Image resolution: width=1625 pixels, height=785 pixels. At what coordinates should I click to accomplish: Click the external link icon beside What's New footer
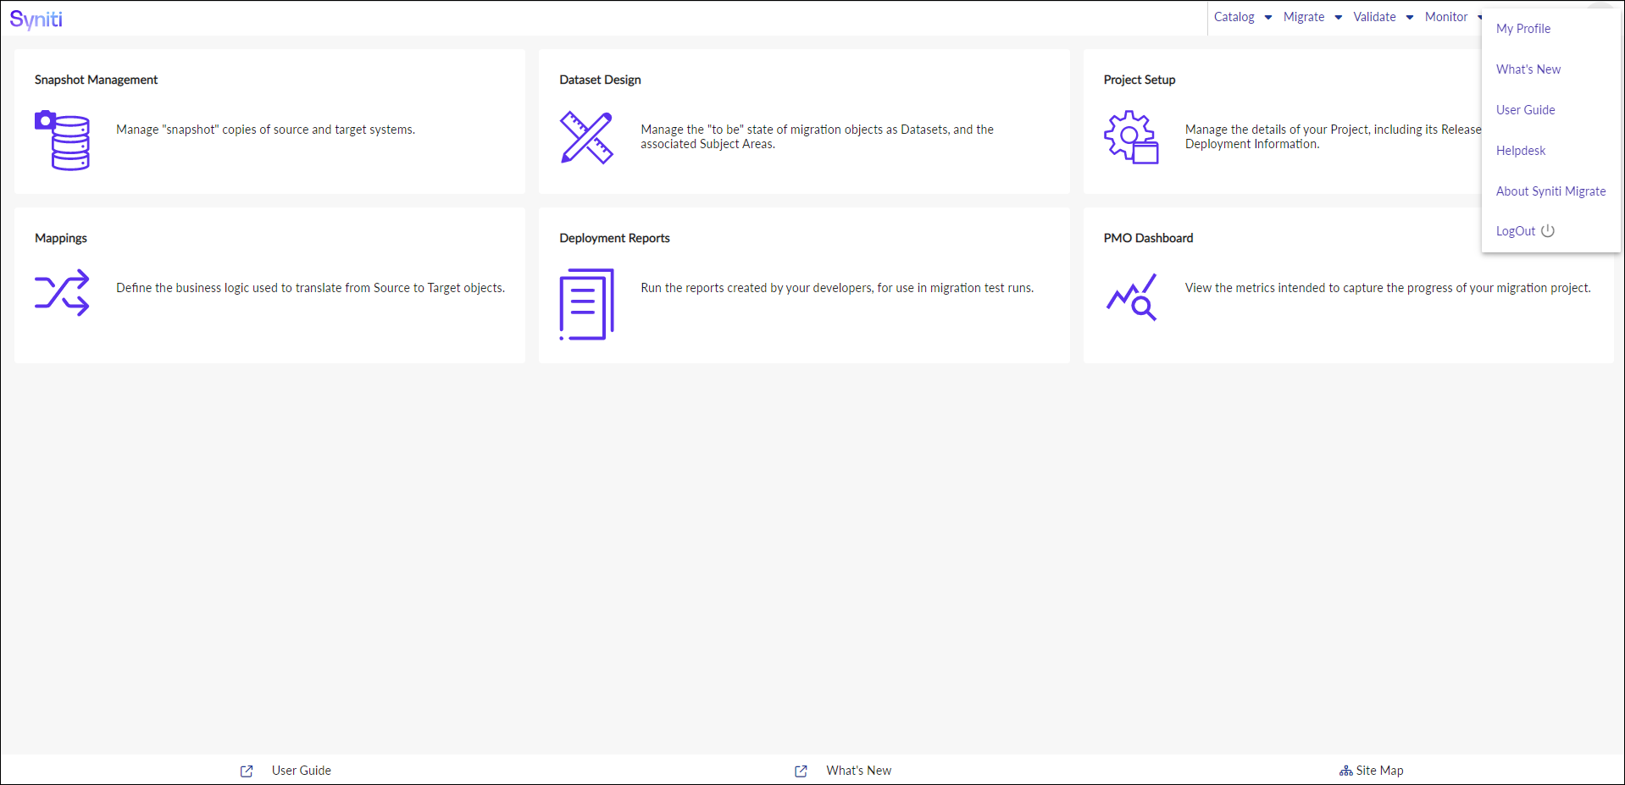(x=801, y=771)
